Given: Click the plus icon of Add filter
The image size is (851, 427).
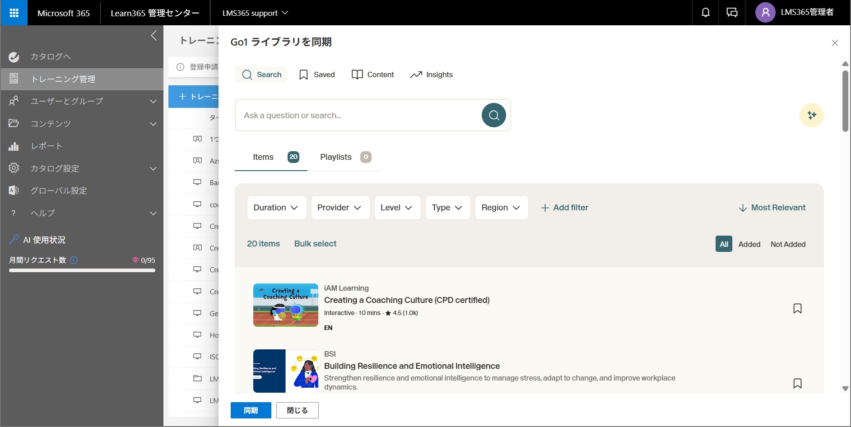Looking at the screenshot, I should 545,208.
